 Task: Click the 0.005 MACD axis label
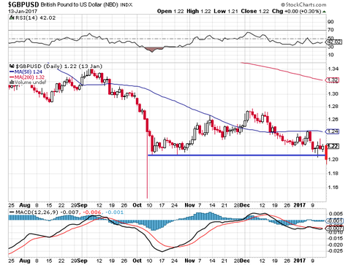click(x=336, y=214)
